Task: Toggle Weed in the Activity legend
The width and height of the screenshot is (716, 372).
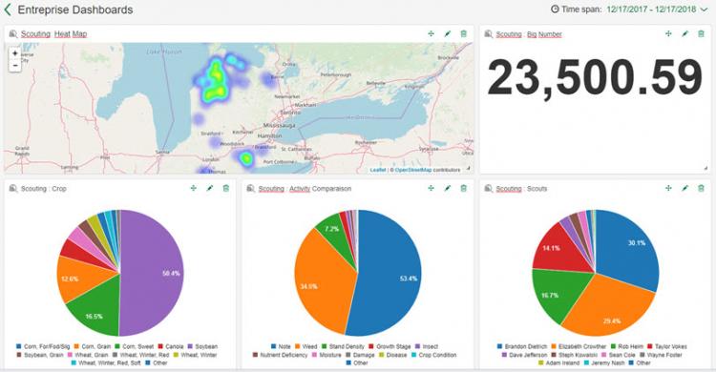Action: 305,347
